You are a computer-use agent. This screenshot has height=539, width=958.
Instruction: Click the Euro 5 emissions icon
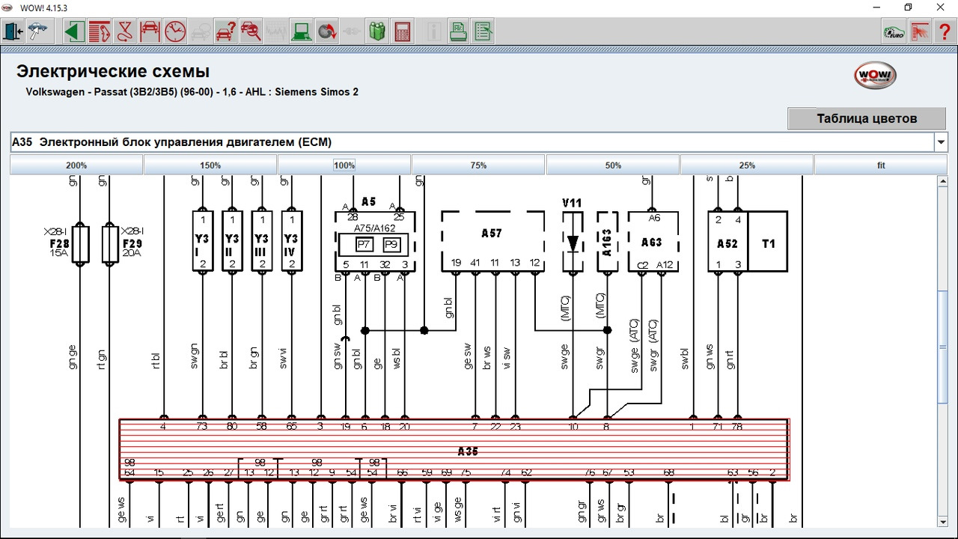893,31
